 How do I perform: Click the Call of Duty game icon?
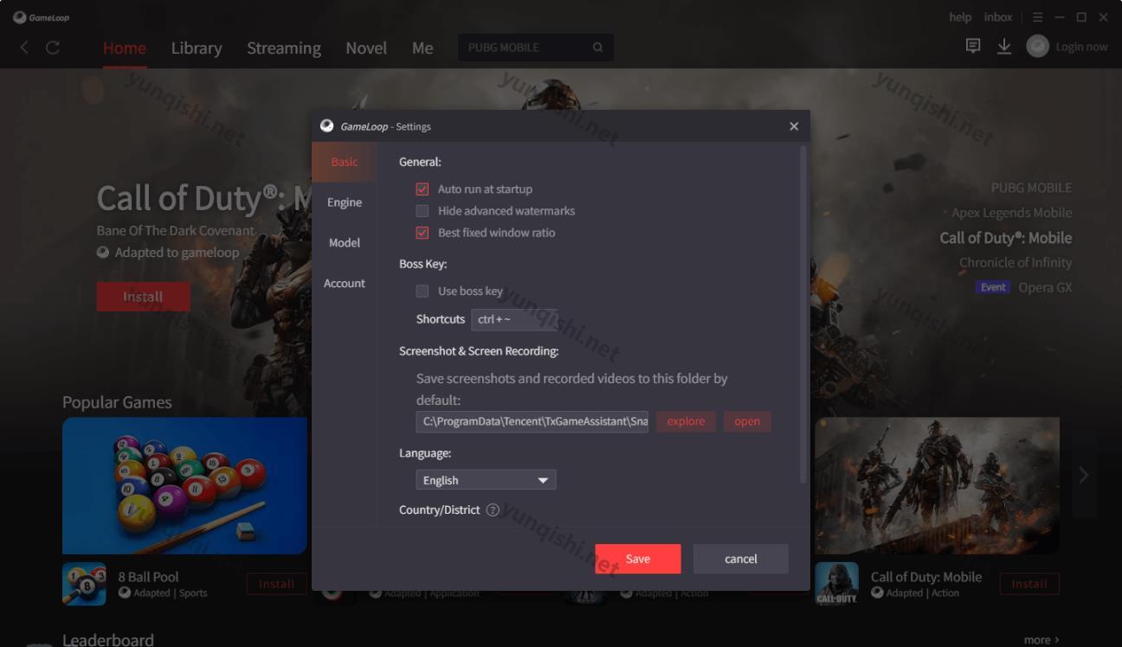pos(837,584)
